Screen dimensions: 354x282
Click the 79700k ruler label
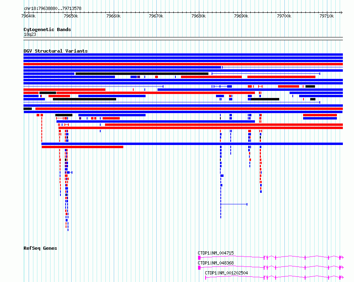[284, 16]
